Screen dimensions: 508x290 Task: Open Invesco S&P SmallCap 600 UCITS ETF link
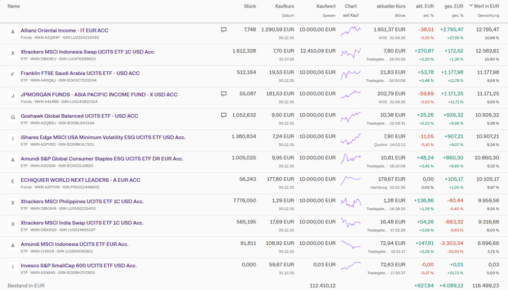[79, 266]
